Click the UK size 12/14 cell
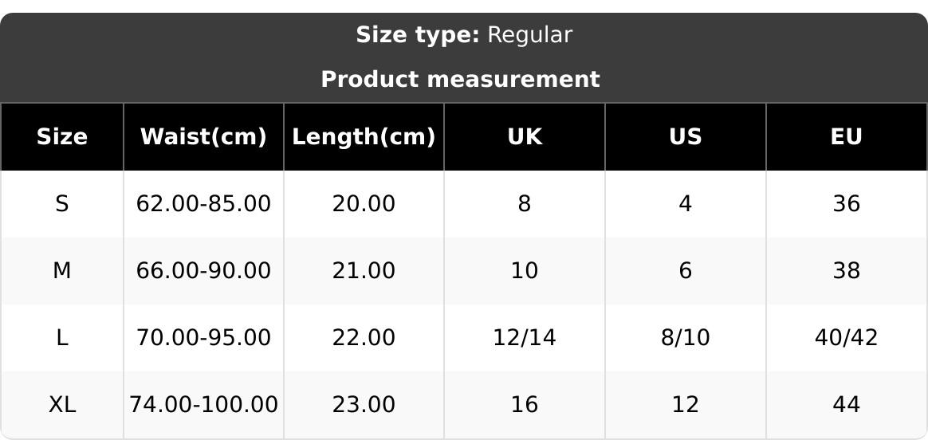This screenshot has width=928, height=440. [x=525, y=338]
